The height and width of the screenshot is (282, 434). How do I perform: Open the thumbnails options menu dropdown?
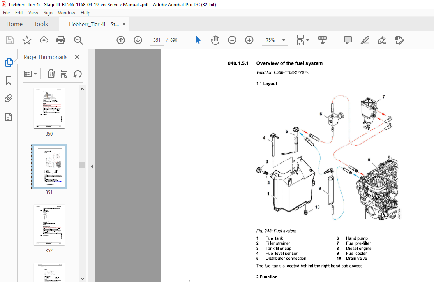point(30,74)
